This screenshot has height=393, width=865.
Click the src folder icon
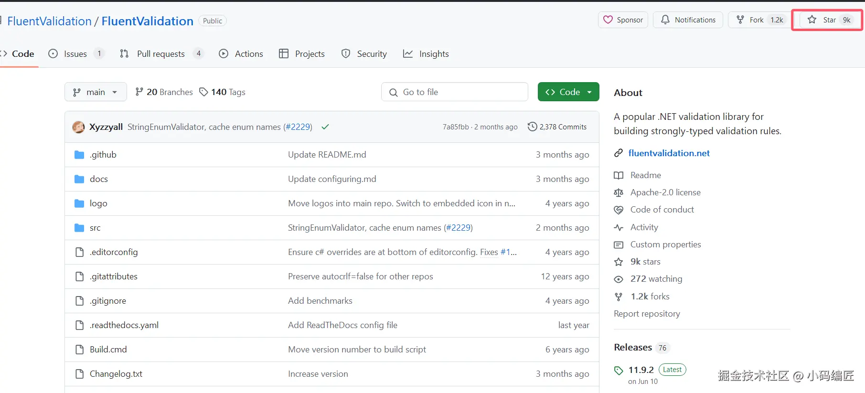(x=79, y=228)
